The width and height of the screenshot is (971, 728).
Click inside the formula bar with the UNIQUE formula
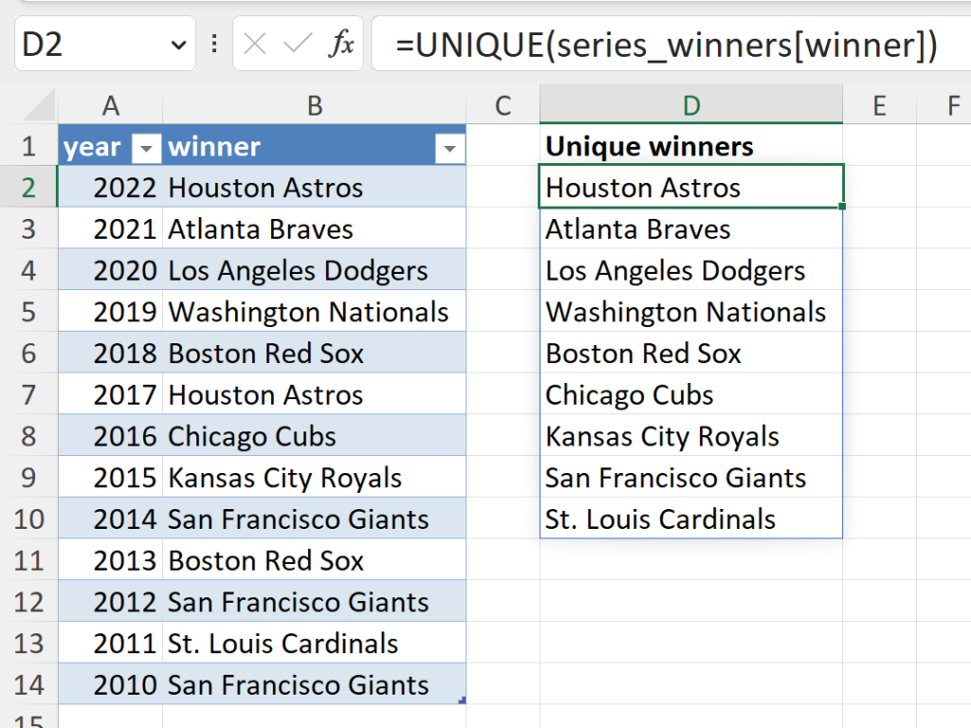(670, 44)
